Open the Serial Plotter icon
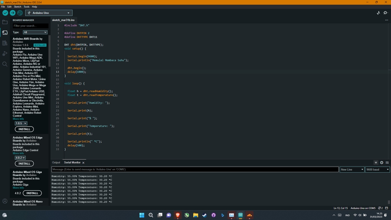 pyautogui.click(x=378, y=13)
